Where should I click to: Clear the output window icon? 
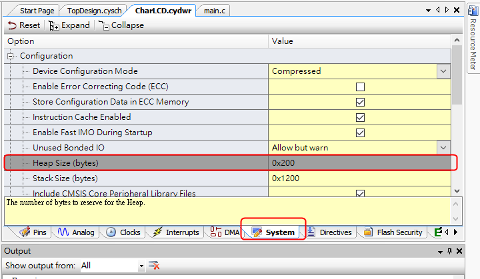[154, 266]
